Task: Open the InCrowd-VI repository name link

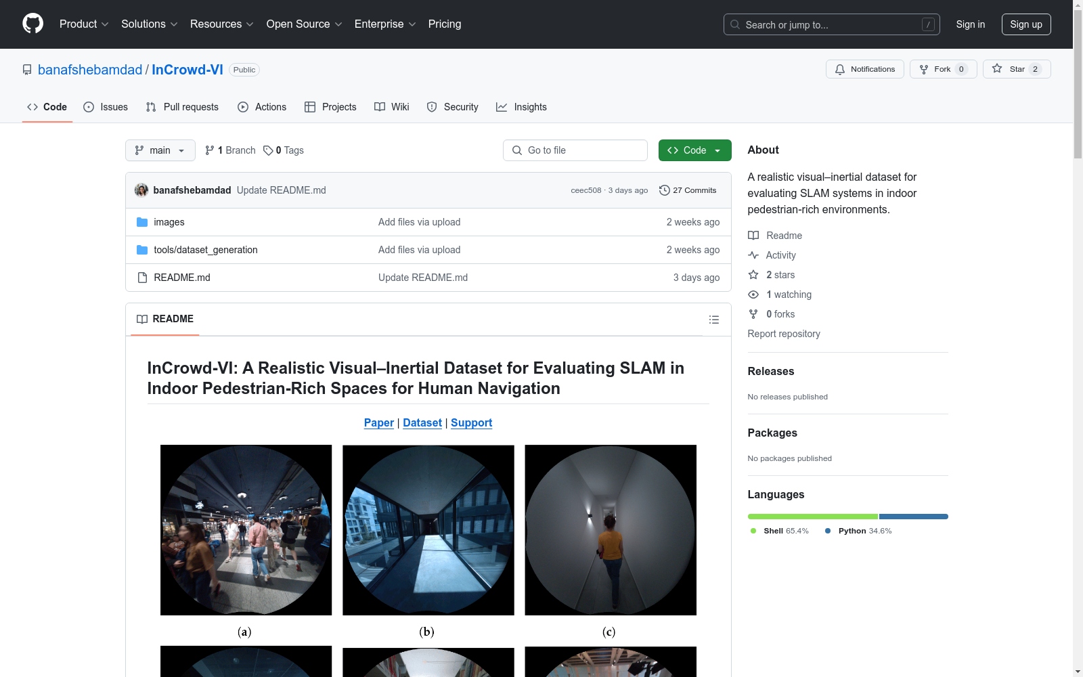Action: coord(187,70)
